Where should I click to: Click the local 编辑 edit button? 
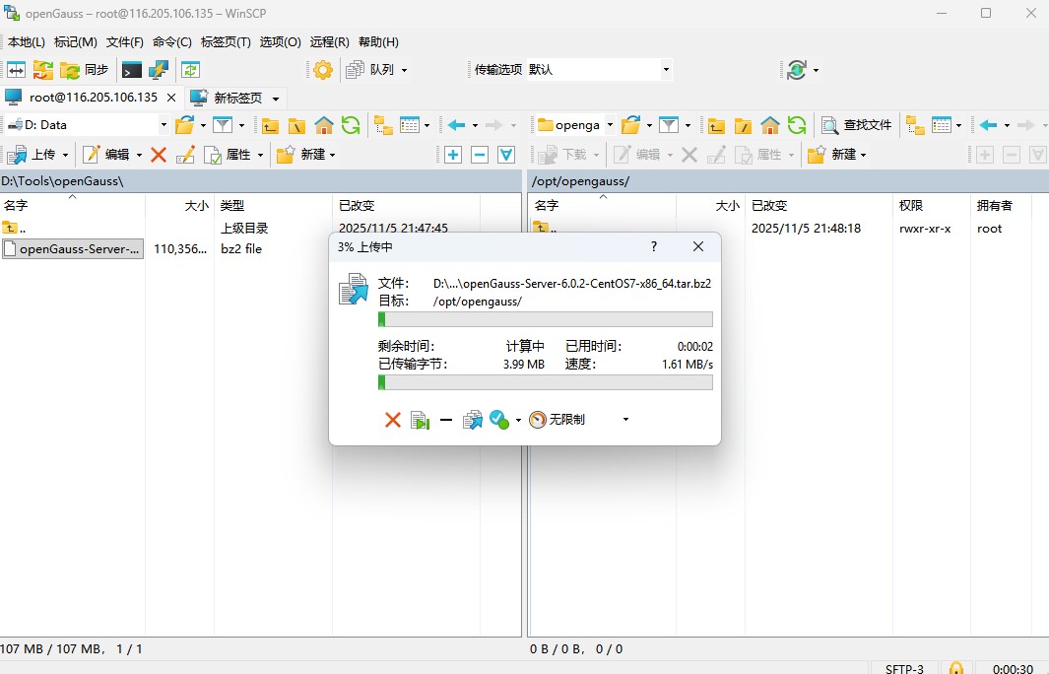(106, 155)
